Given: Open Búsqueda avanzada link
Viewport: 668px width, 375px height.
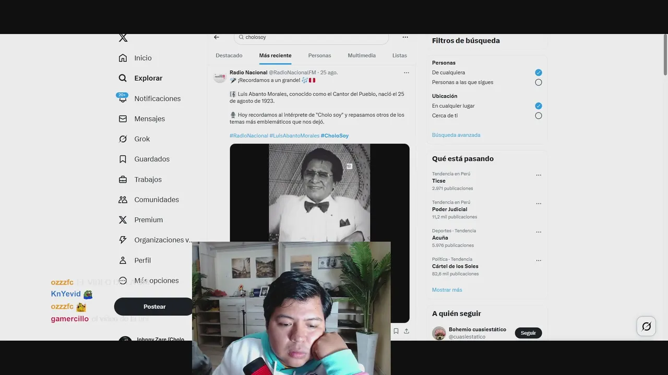Looking at the screenshot, I should click(x=456, y=135).
